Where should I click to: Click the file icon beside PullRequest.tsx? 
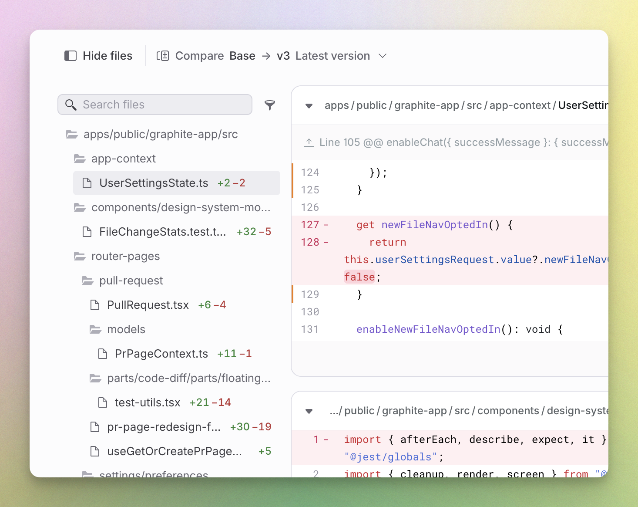click(94, 305)
